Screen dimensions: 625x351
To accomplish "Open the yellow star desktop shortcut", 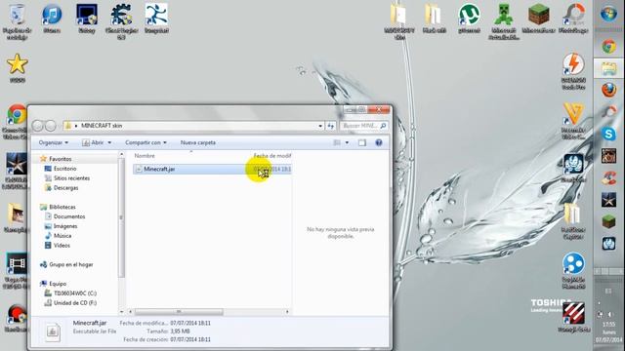I will (18, 67).
